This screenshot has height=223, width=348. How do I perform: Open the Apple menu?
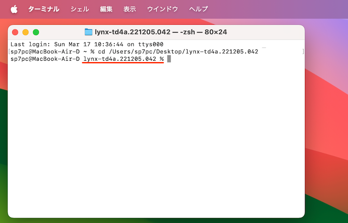tap(14, 9)
